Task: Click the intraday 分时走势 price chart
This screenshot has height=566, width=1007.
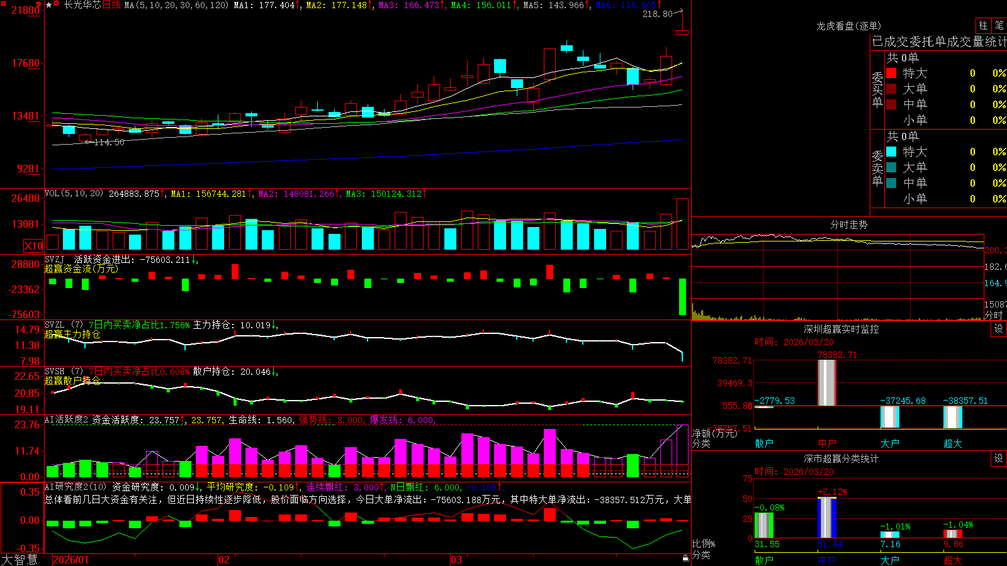Action: pos(838,267)
